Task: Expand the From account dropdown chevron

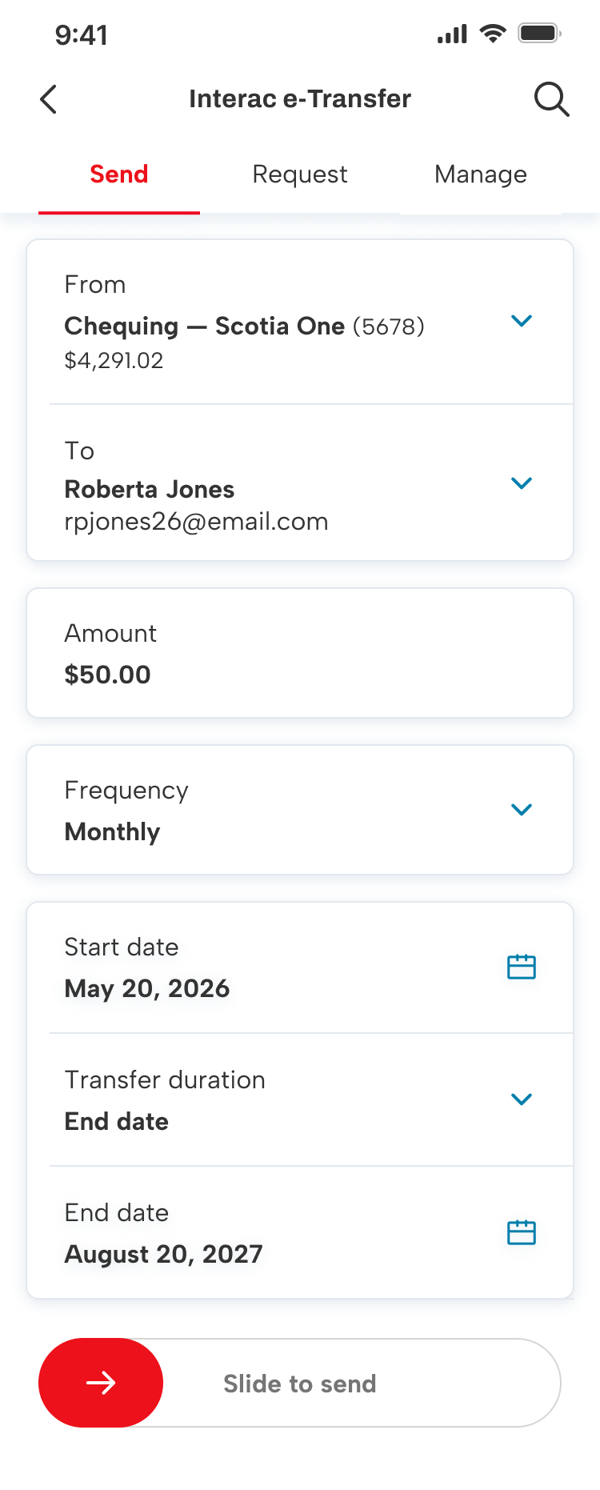Action: pyautogui.click(x=522, y=321)
